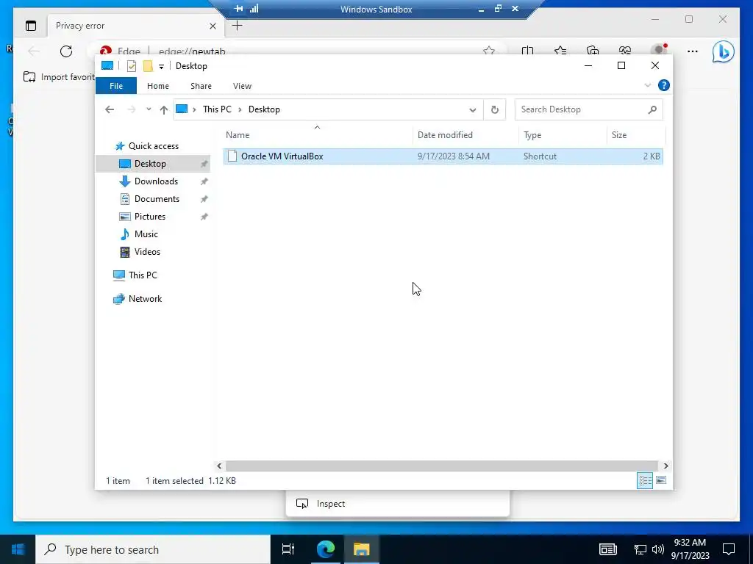The image size is (753, 564).
Task: Open Desktop in the navigation pane
Action: (x=150, y=164)
